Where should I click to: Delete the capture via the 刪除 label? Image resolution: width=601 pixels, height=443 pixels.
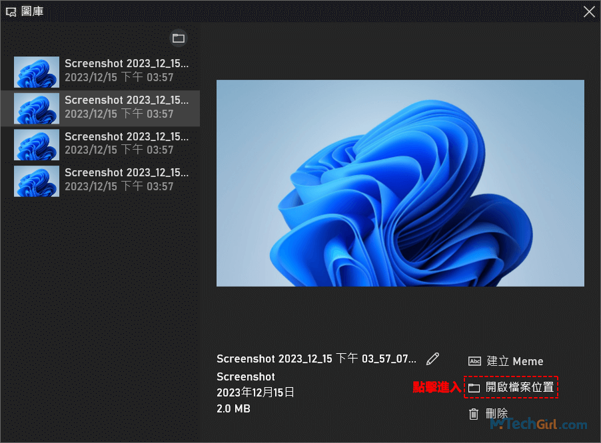(x=497, y=414)
